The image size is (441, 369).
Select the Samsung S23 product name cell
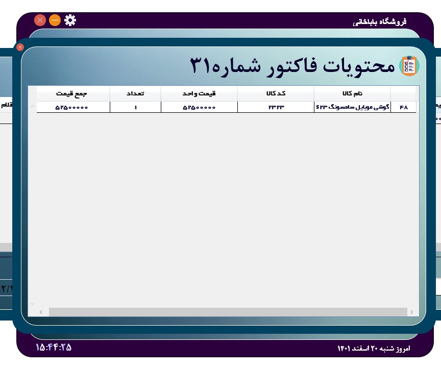(x=352, y=107)
